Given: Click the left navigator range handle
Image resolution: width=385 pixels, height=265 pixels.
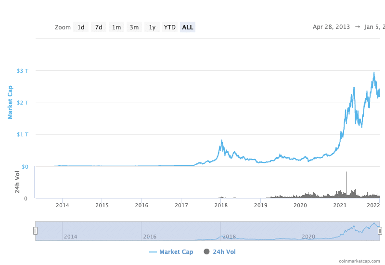Looking at the screenshot, I should [35, 231].
